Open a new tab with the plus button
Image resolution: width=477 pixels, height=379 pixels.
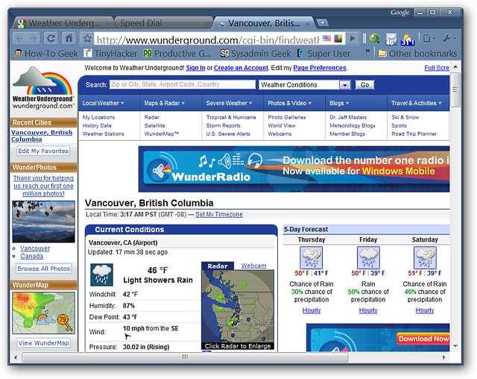(x=322, y=22)
